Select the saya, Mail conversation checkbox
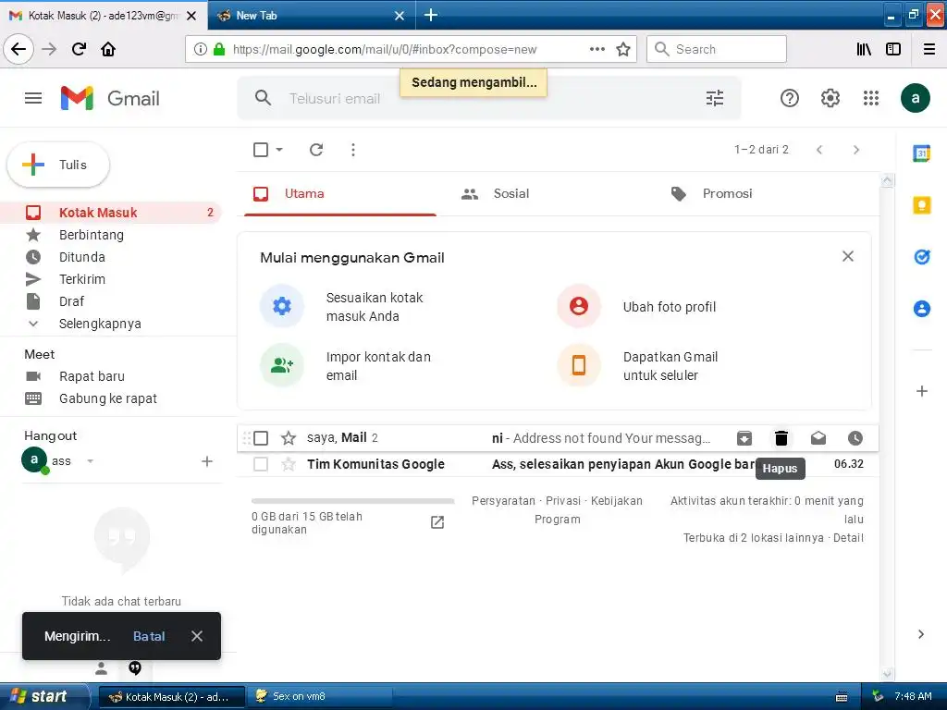This screenshot has height=710, width=947. click(x=261, y=438)
